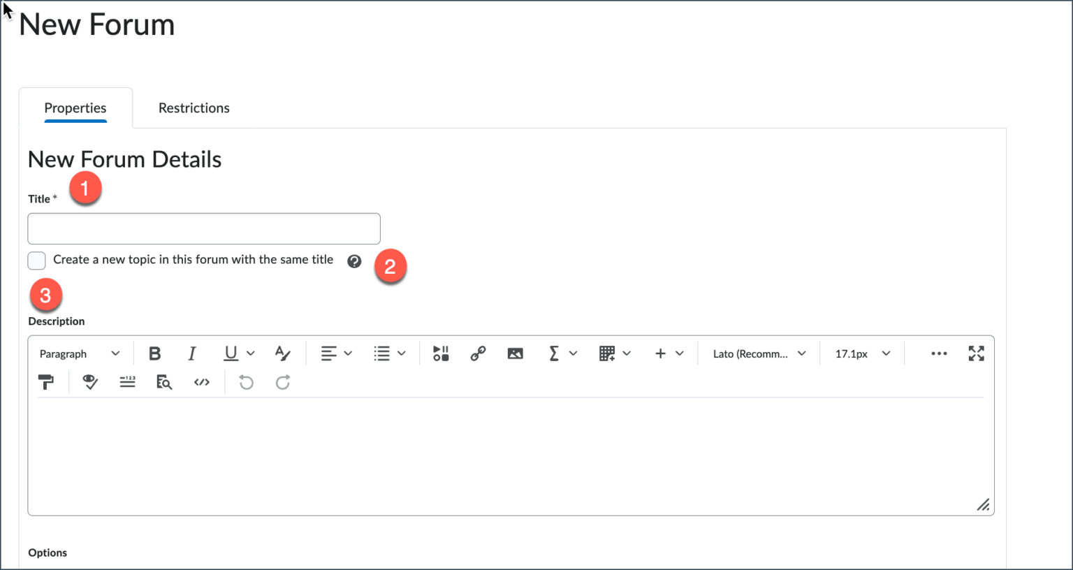Click the help icon beside the topic checkbox
This screenshot has height=570, width=1073.
pyautogui.click(x=355, y=261)
